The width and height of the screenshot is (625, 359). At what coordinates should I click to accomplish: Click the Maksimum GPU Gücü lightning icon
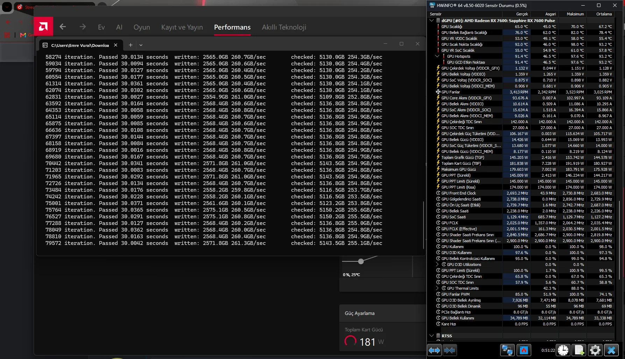[x=438, y=169]
